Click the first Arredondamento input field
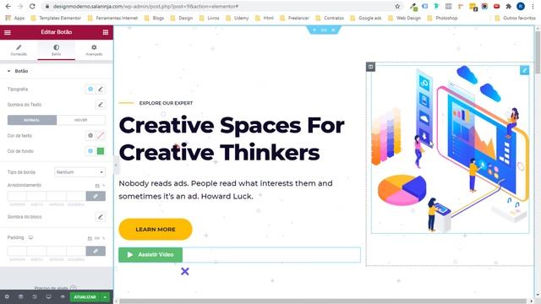This screenshot has width=541, height=304. pyautogui.click(x=17, y=196)
